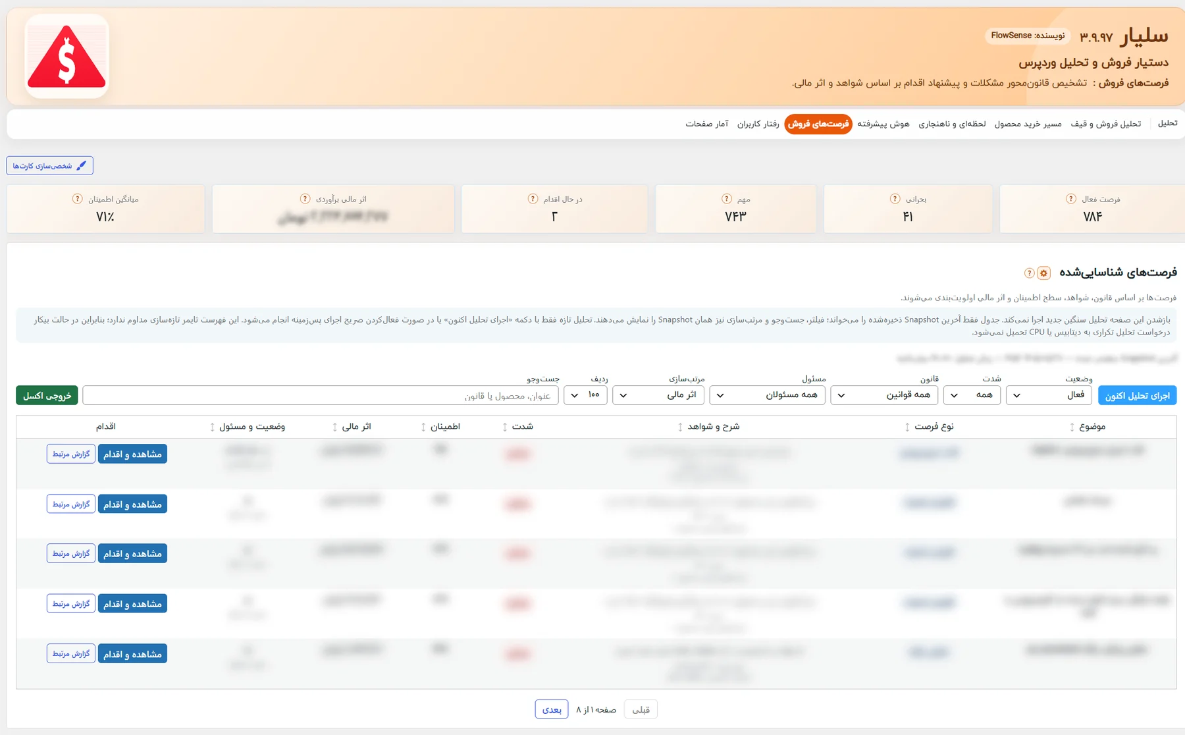
Task: Sort by the شرح و شواهد column arrow
Action: tap(680, 427)
